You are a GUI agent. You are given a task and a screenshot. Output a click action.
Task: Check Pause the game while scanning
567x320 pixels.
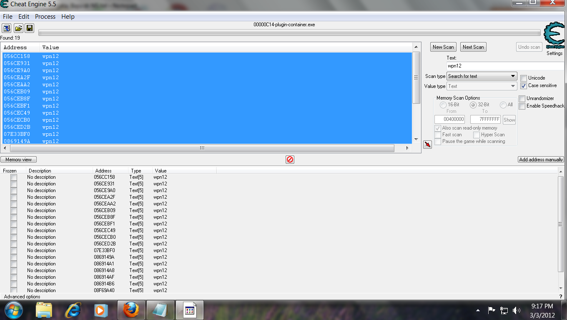tap(438, 142)
